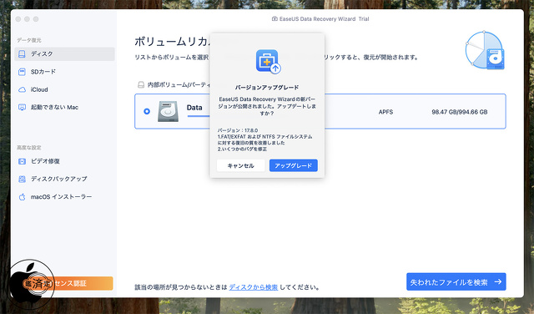Click the バージョンアップグレード dialog title

(x=267, y=88)
